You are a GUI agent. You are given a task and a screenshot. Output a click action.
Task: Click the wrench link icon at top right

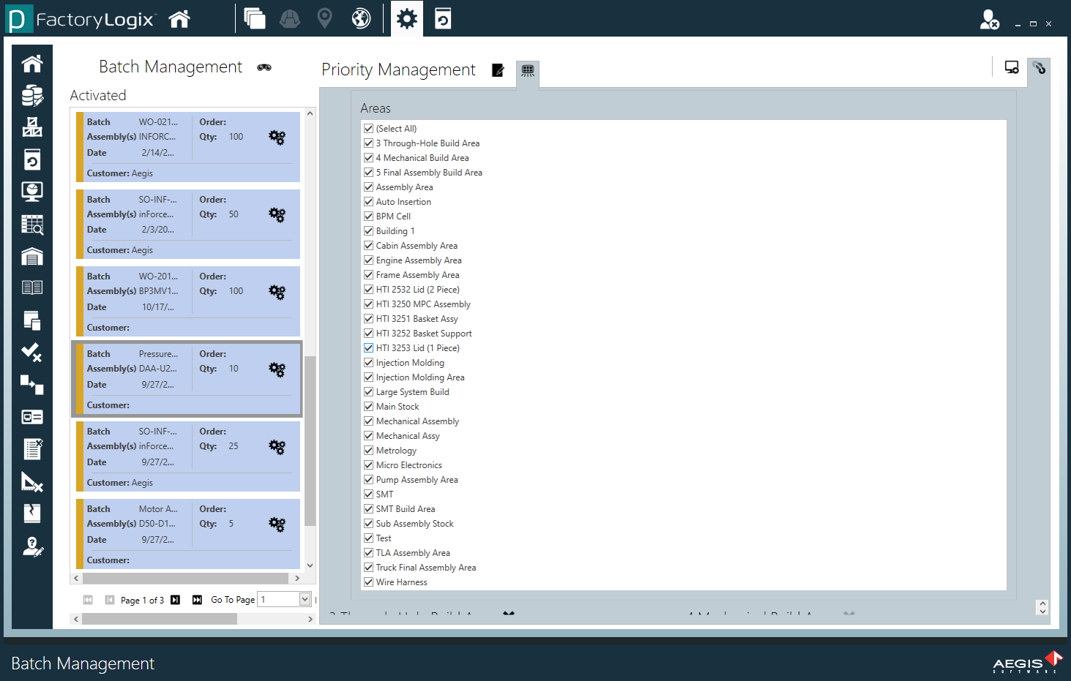(1039, 68)
